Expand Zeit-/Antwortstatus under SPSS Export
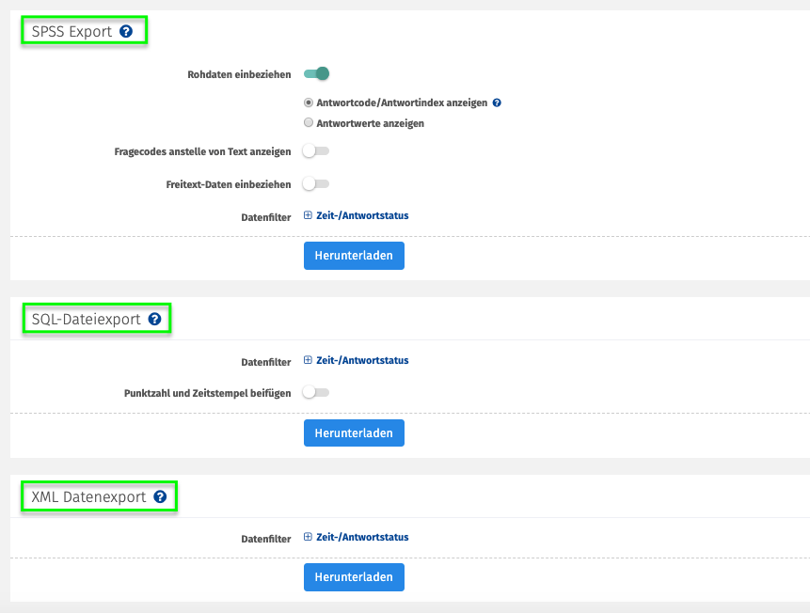Image resolution: width=810 pixels, height=613 pixels. coord(362,216)
